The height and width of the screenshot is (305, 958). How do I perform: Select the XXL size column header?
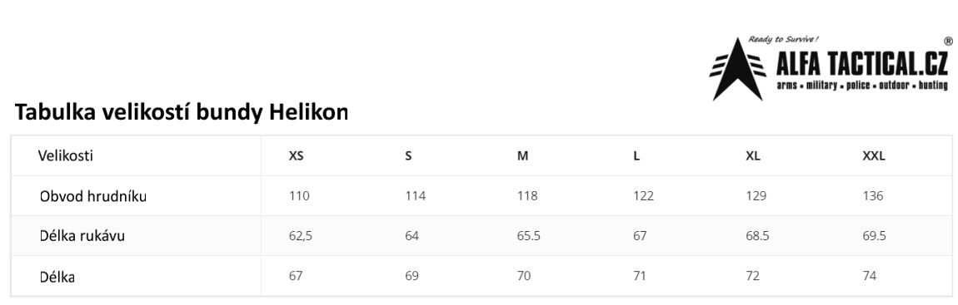coord(874,156)
